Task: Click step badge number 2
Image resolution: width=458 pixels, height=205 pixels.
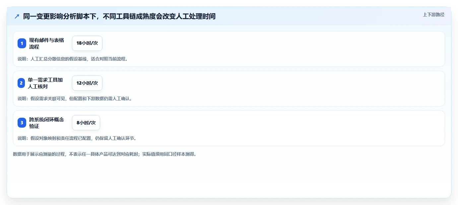Action: pyautogui.click(x=21, y=83)
